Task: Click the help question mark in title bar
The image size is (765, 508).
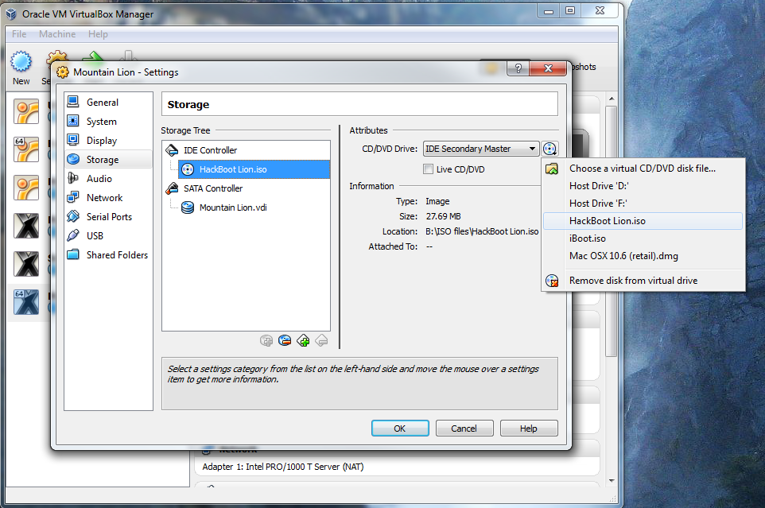Action: (x=518, y=70)
